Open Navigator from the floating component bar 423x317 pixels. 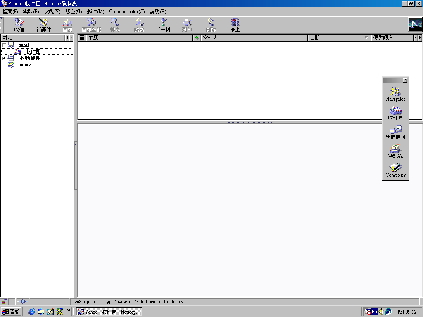click(395, 94)
